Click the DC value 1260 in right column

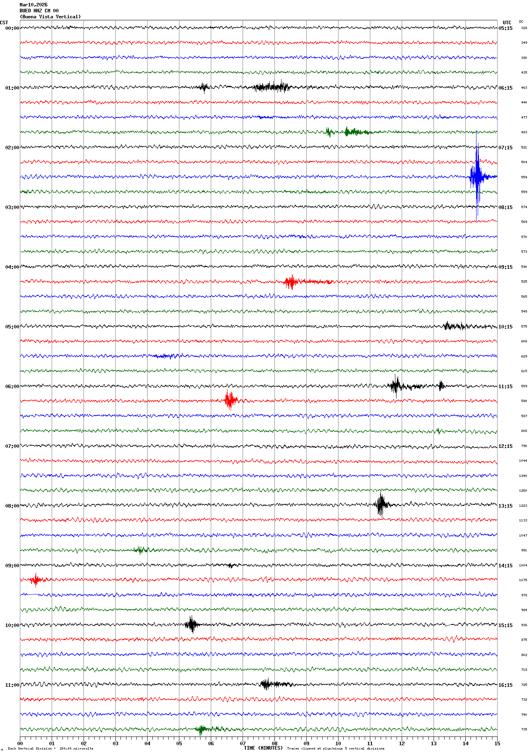[523, 490]
